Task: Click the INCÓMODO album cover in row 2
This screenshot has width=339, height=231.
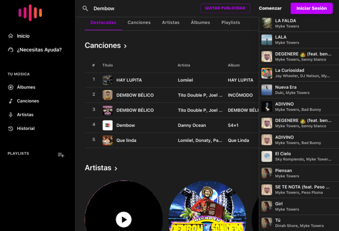Action: [x=107, y=95]
